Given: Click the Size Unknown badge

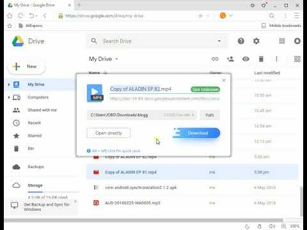Looking at the screenshot, I should tap(205, 89).
